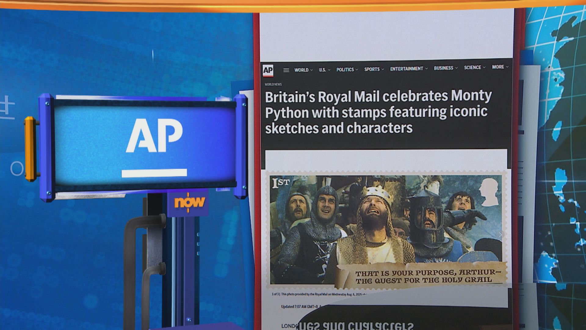Expand the chevron next to SCIENCE
Screen dimensions: 586x330
tap(484, 67)
